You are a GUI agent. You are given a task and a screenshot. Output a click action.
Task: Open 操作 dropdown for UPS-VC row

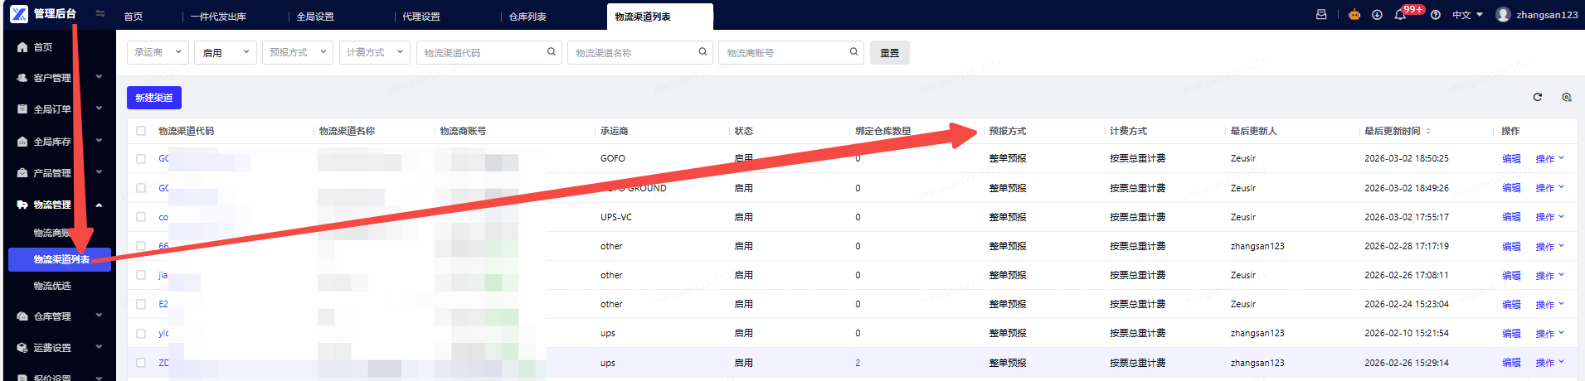point(1549,217)
